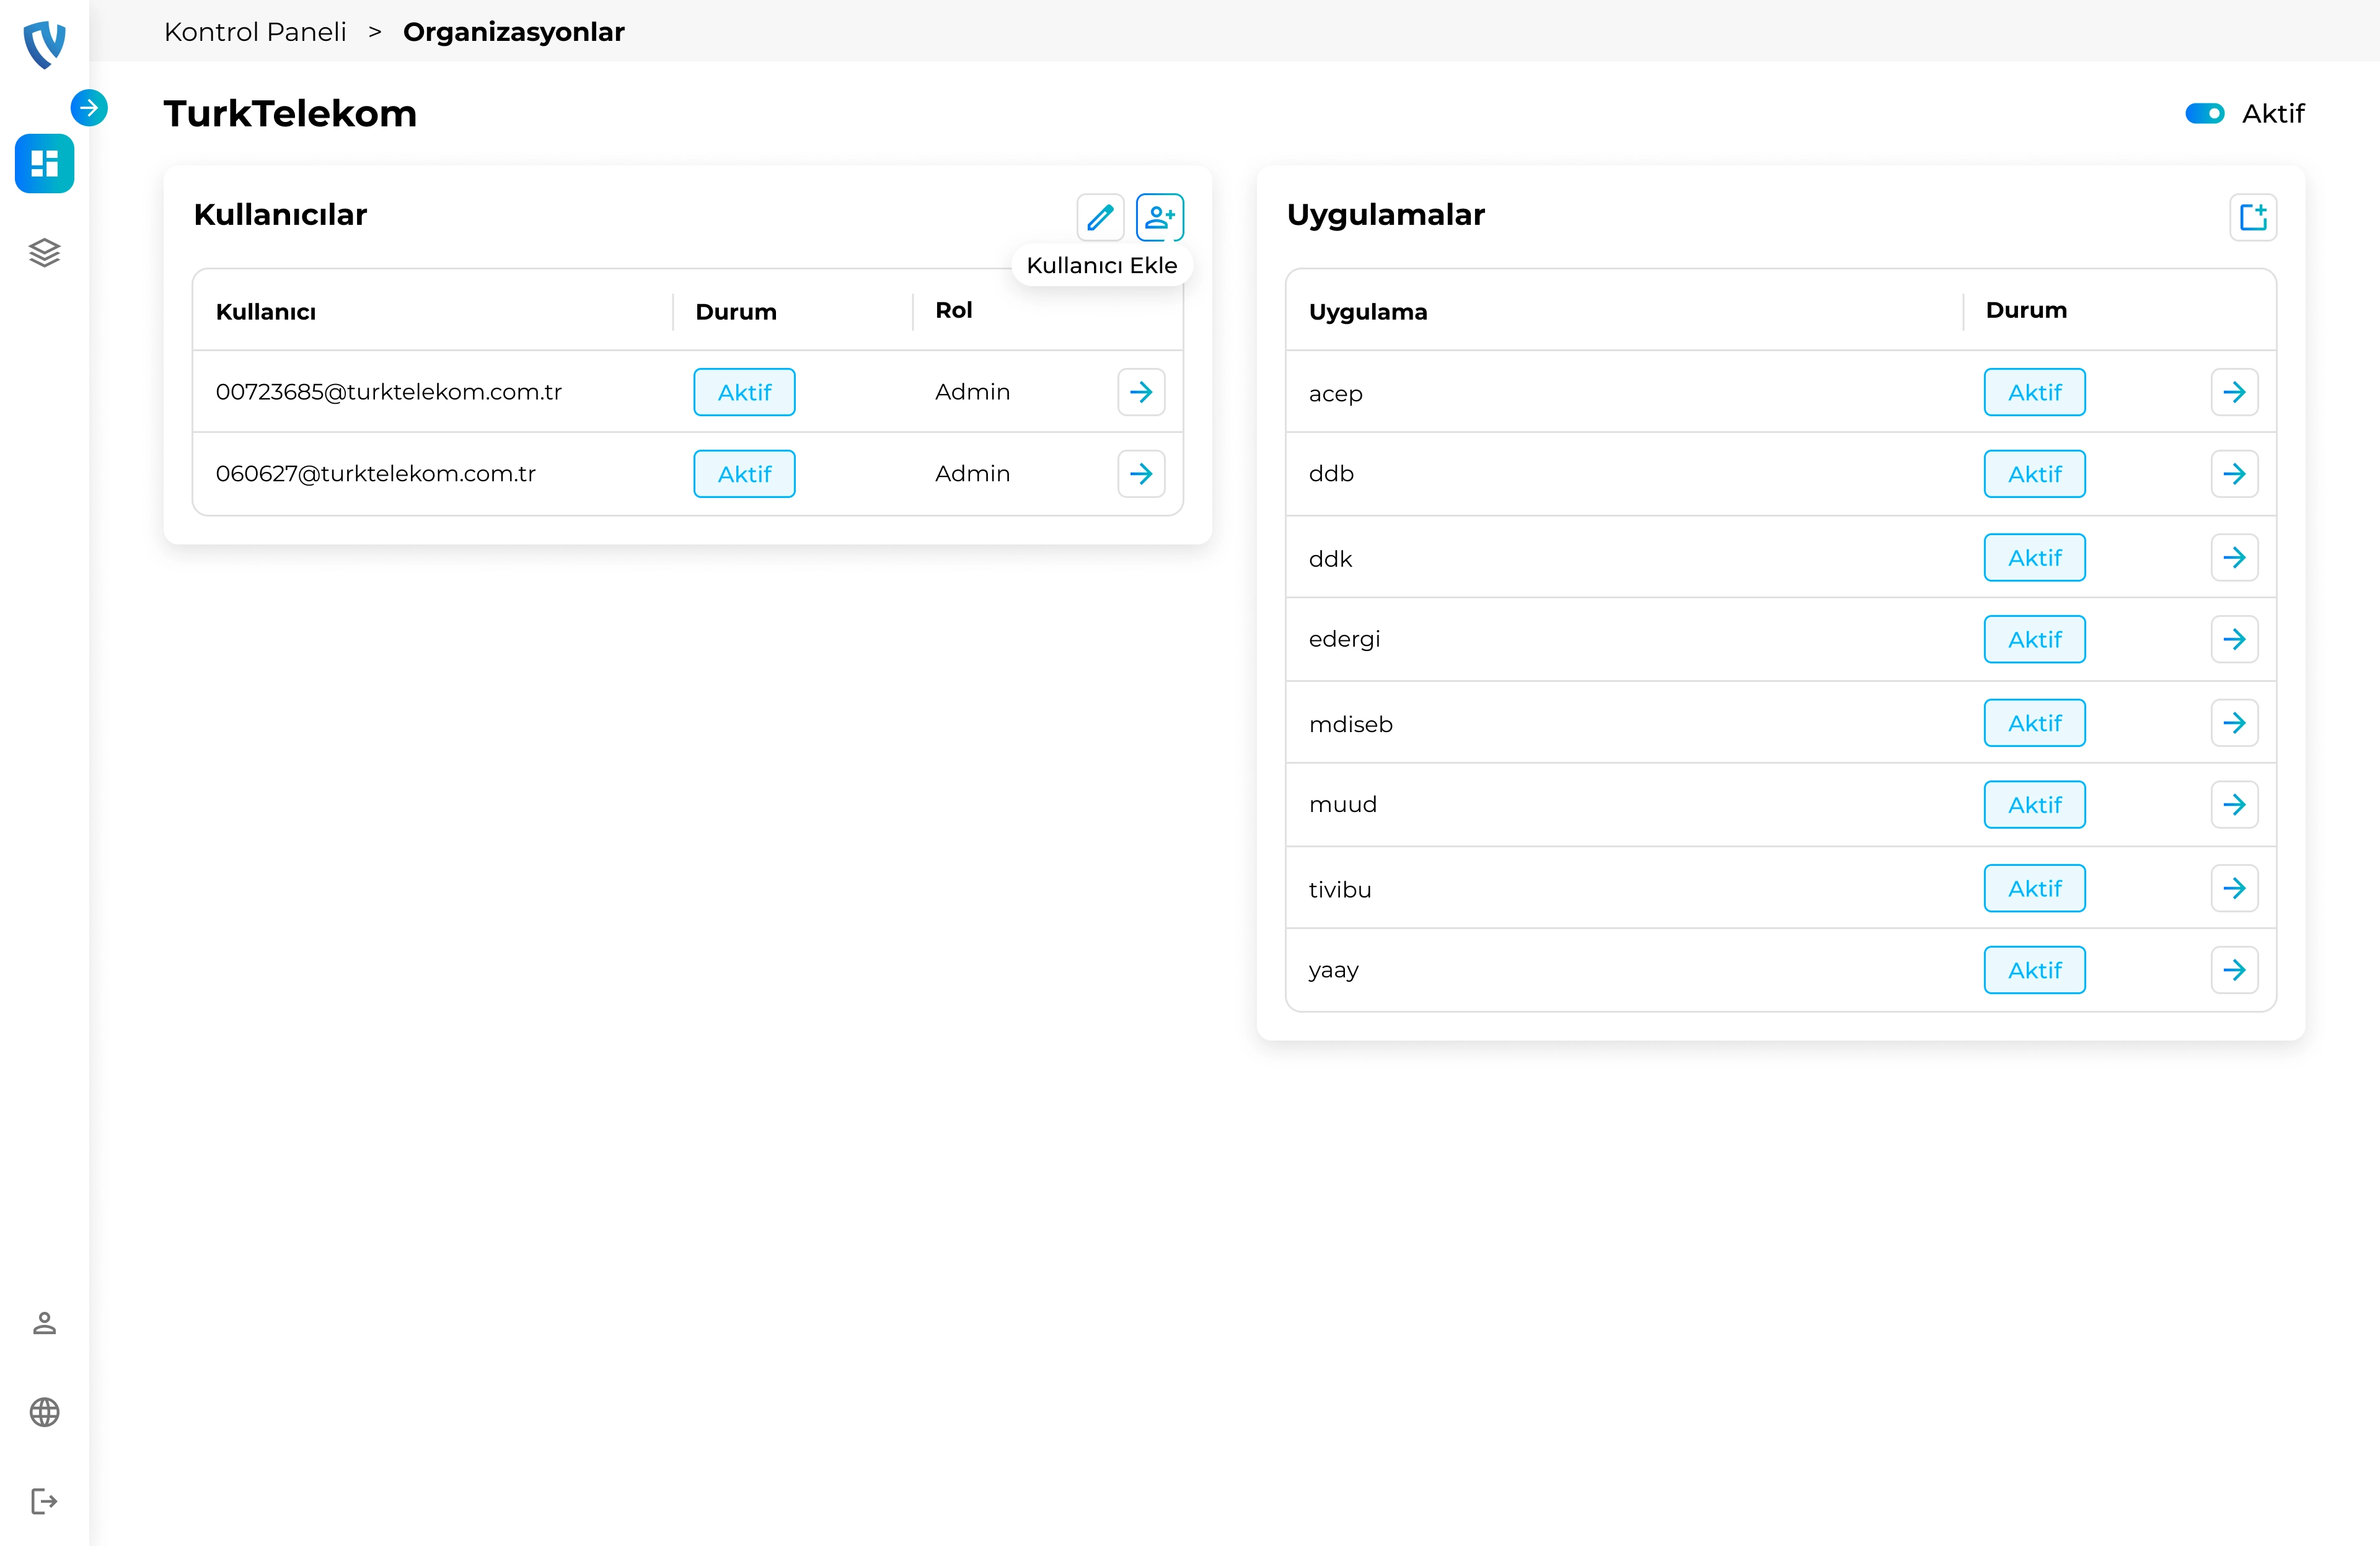
Task: Open arrow for edergi application
Action: click(2234, 640)
